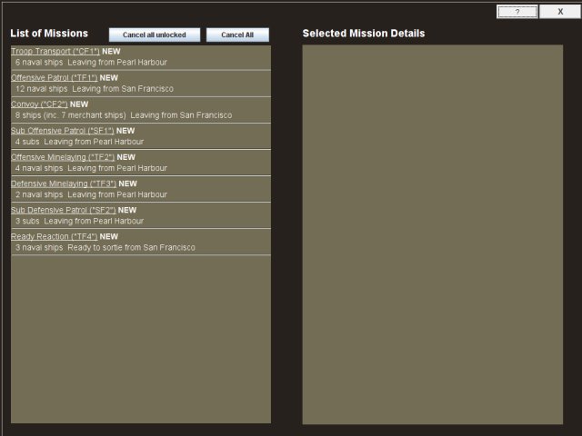Select the Troop Transport ("CF1") mission
The image size is (582, 436).
click(55, 52)
